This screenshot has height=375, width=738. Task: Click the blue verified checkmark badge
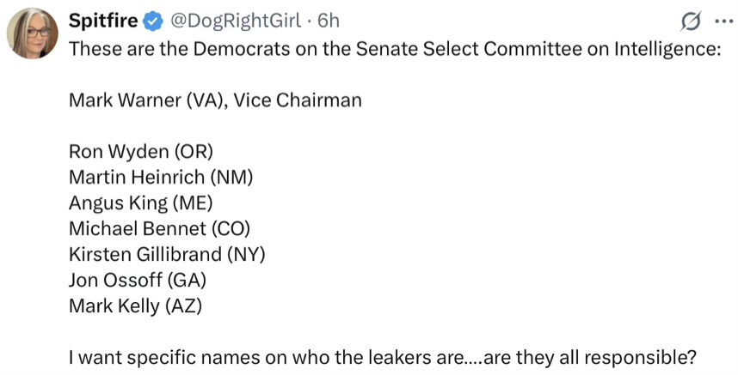[x=153, y=22]
